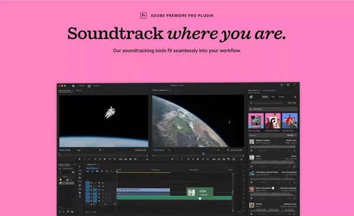The image size is (354, 216).
Task: Open plugin settings gear icon
Action: click(x=296, y=97)
